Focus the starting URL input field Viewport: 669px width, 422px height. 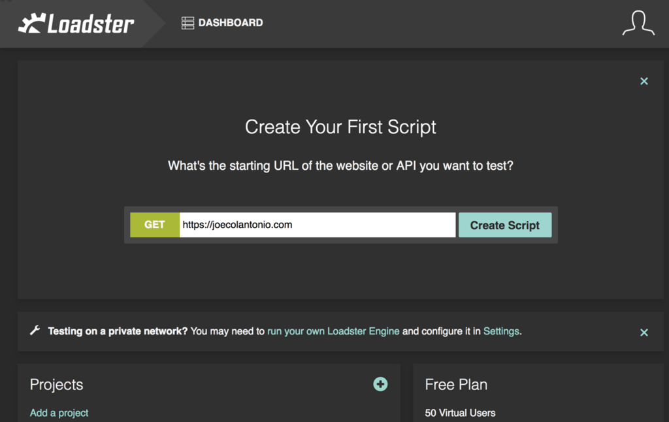(318, 225)
